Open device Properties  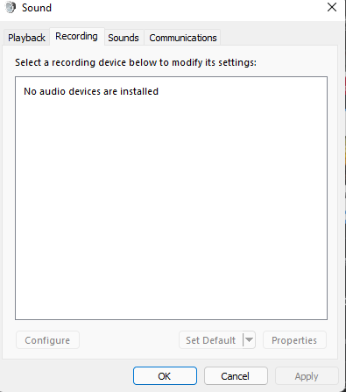tap(294, 340)
